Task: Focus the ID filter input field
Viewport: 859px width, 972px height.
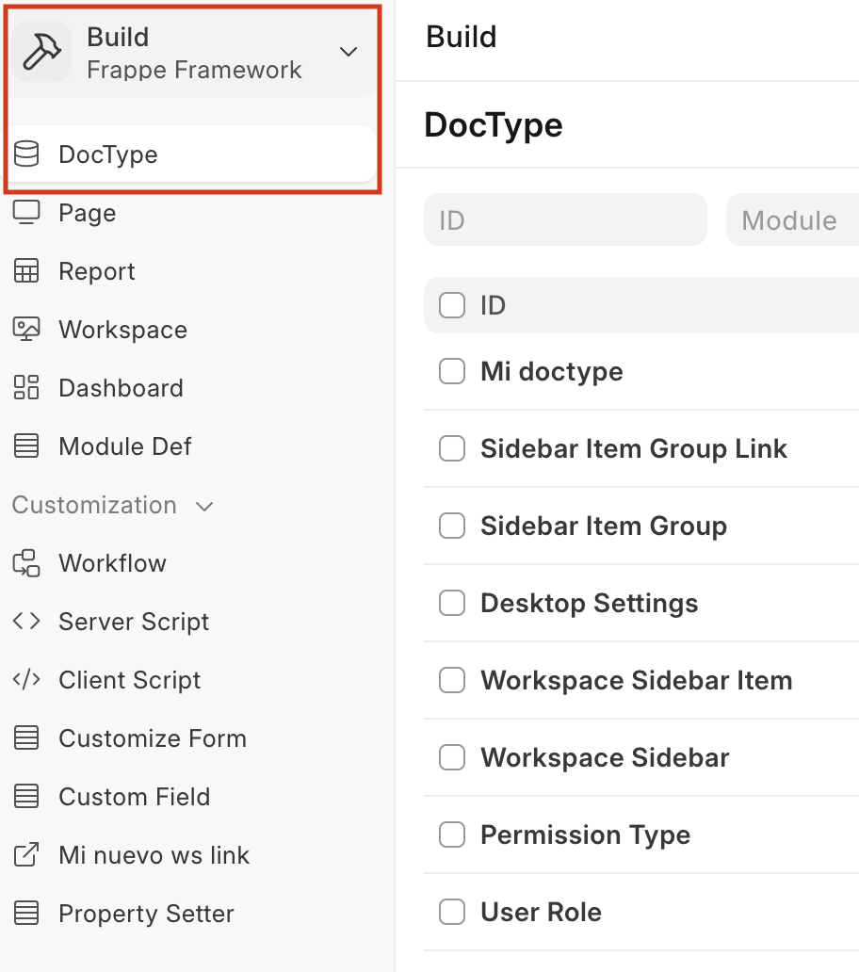Action: click(565, 220)
